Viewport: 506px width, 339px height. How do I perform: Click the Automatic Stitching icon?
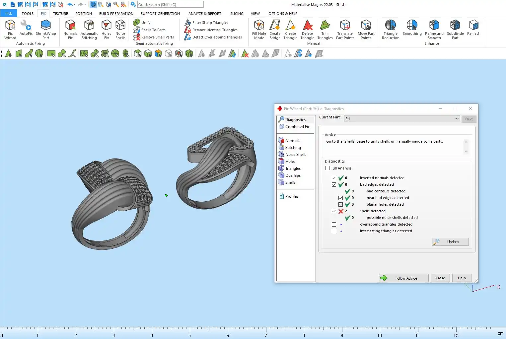pyautogui.click(x=89, y=29)
